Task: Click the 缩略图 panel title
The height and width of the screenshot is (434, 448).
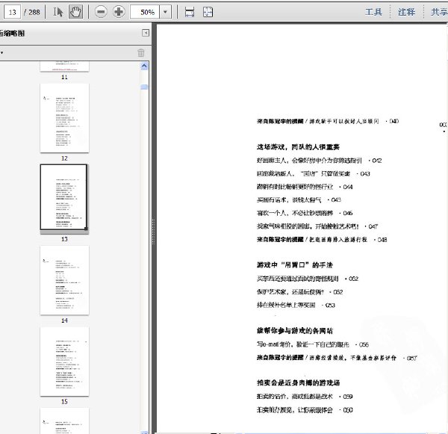Action: pos(12,34)
